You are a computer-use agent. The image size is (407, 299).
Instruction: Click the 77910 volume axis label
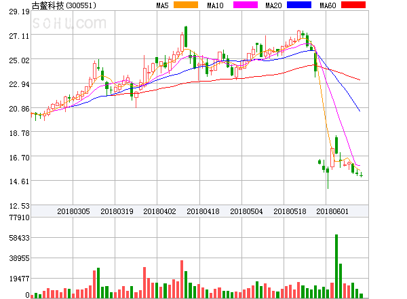(x=19, y=217)
